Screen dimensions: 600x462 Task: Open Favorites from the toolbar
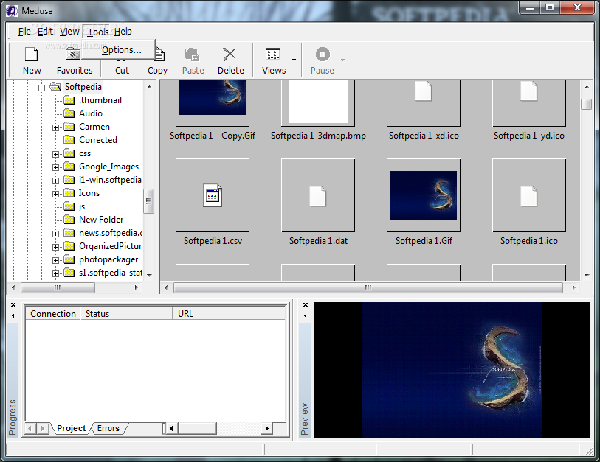(x=75, y=61)
